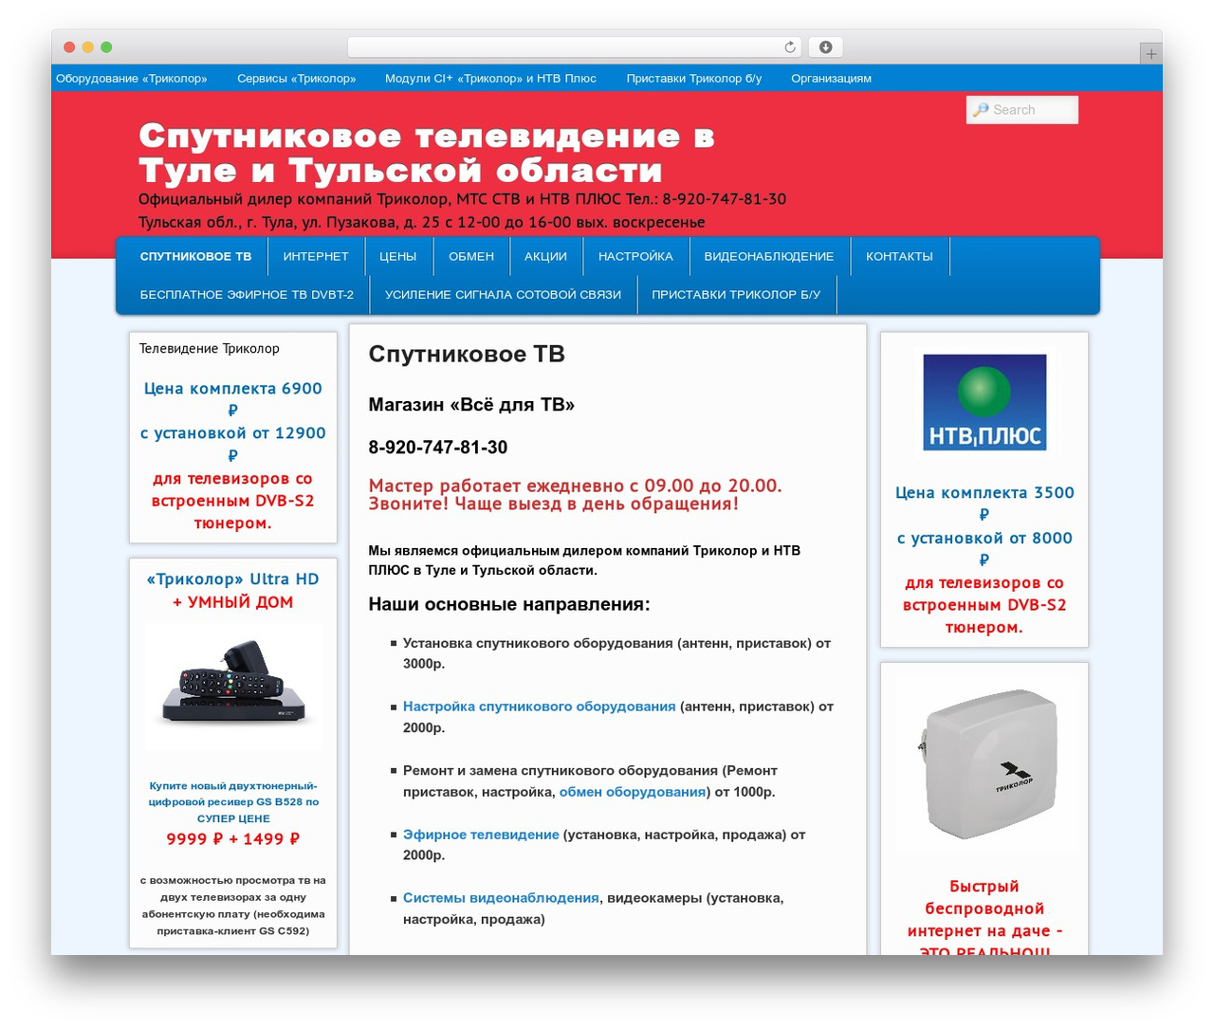Click the «Телевидение Триколор» widget title
This screenshot has width=1214, height=1028.
pos(210,349)
